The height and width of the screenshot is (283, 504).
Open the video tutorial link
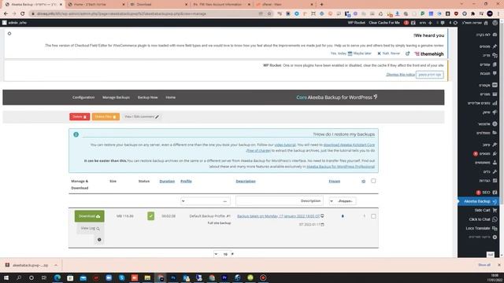[x=285, y=145]
